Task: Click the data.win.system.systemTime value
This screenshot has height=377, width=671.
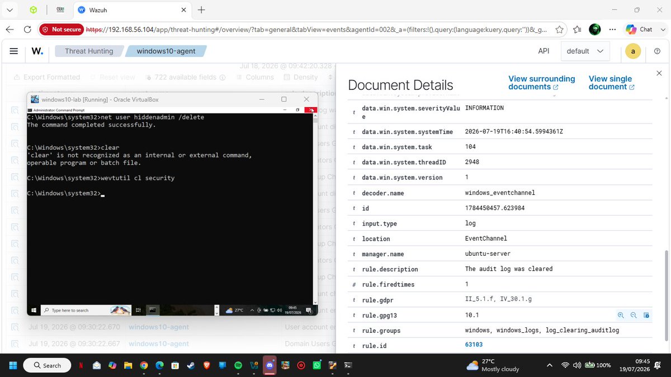Action: 514,132
